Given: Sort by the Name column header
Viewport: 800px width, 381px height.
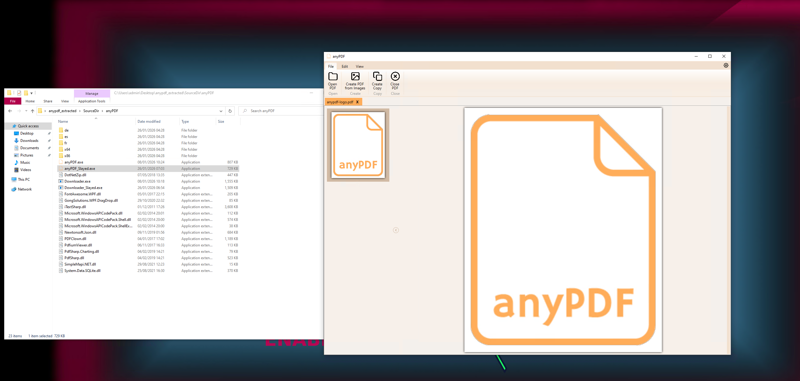Looking at the screenshot, I should tap(96, 122).
